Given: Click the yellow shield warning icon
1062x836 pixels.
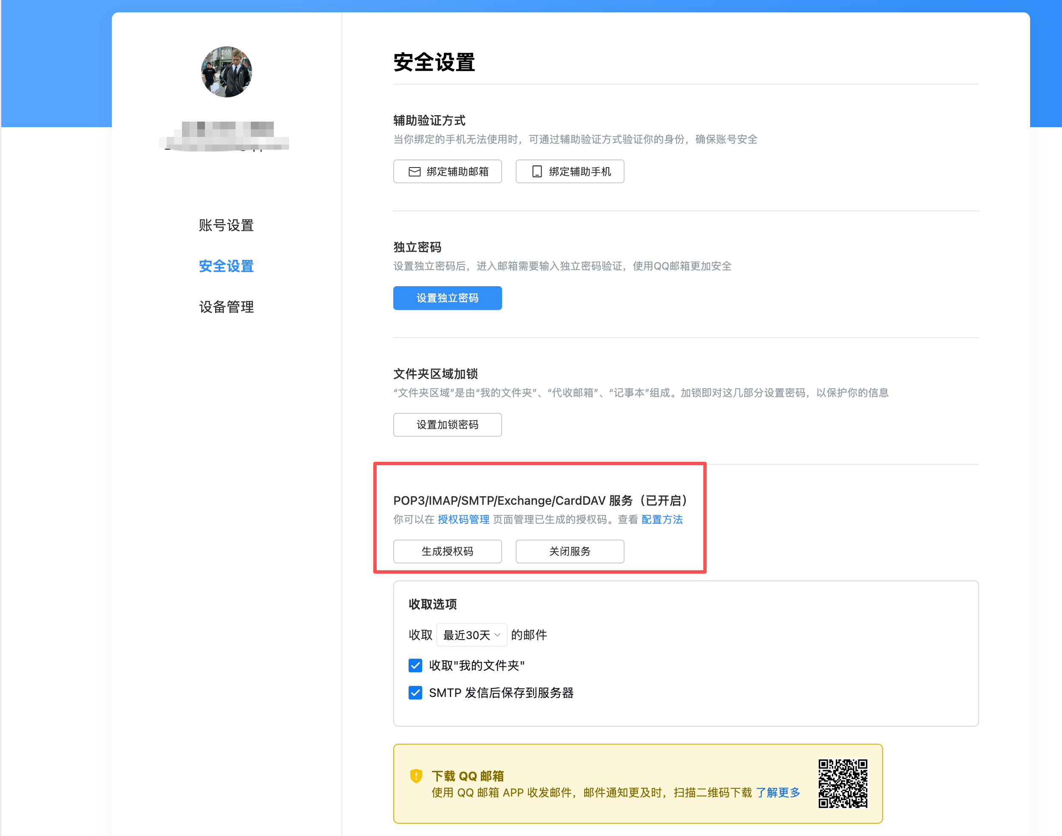Looking at the screenshot, I should point(416,776).
